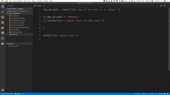The height and width of the screenshot is (95, 170).
Task: Open the Debug menu
Action: [33, 1]
